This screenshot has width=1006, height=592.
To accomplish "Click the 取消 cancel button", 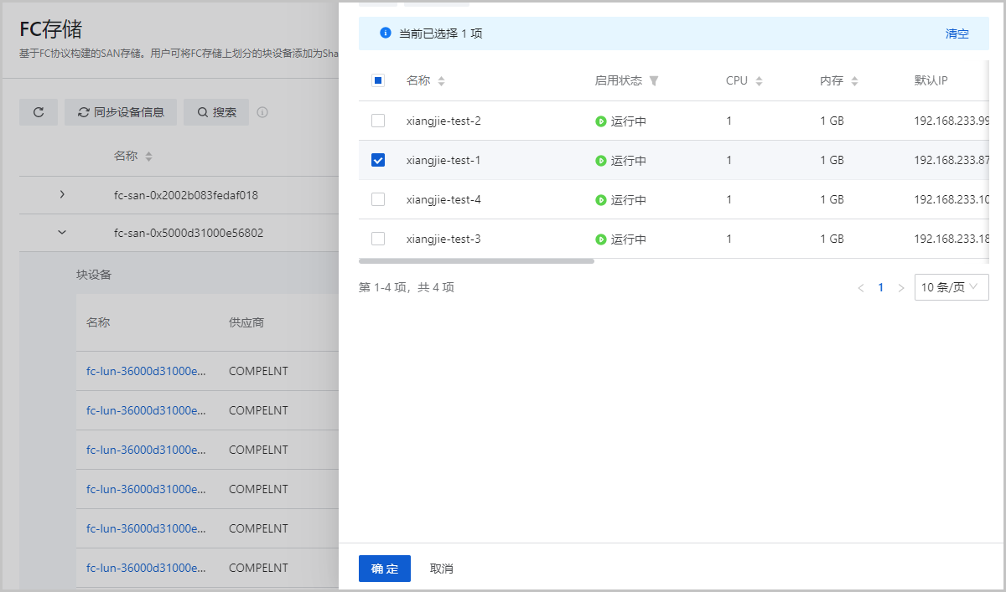I will click(x=442, y=569).
